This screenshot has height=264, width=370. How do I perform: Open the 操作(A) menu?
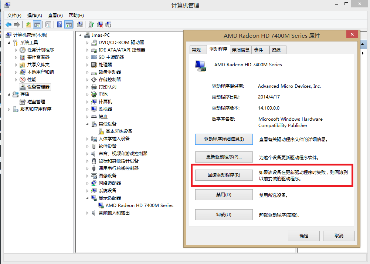35,15
